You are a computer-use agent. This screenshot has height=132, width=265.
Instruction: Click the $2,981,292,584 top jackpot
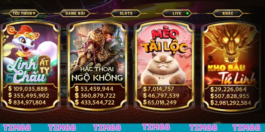pyautogui.click(x=231, y=103)
